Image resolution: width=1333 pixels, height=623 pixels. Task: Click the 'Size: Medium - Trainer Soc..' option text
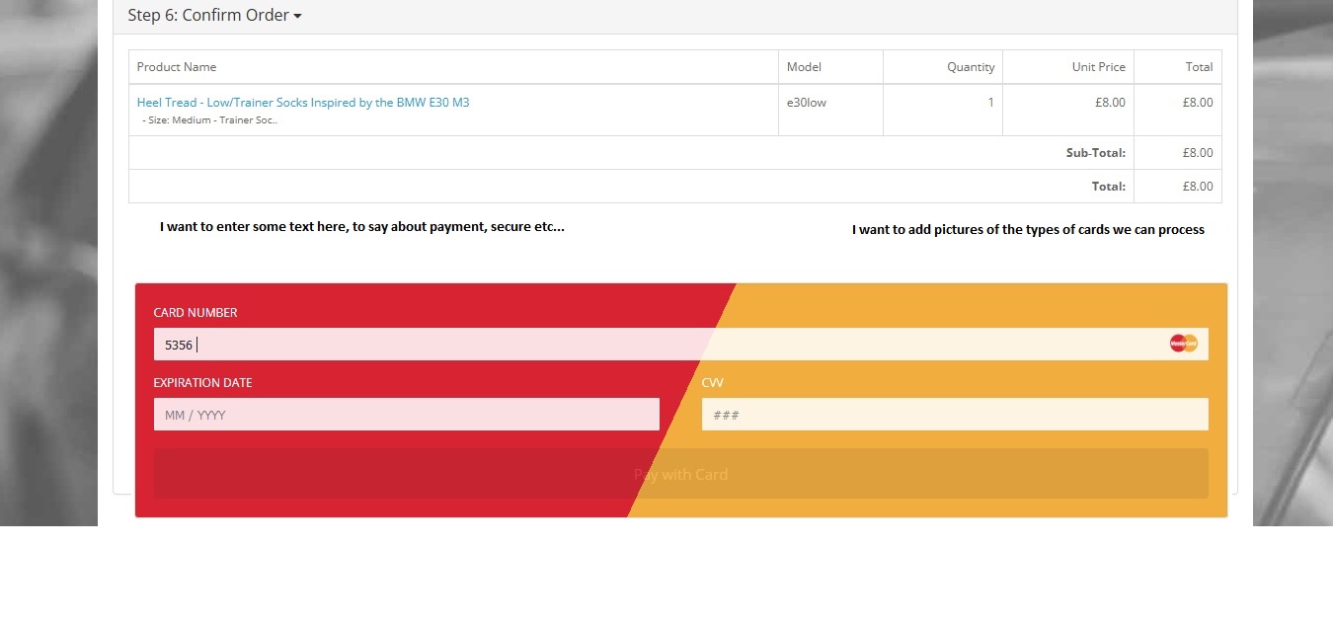tap(210, 120)
